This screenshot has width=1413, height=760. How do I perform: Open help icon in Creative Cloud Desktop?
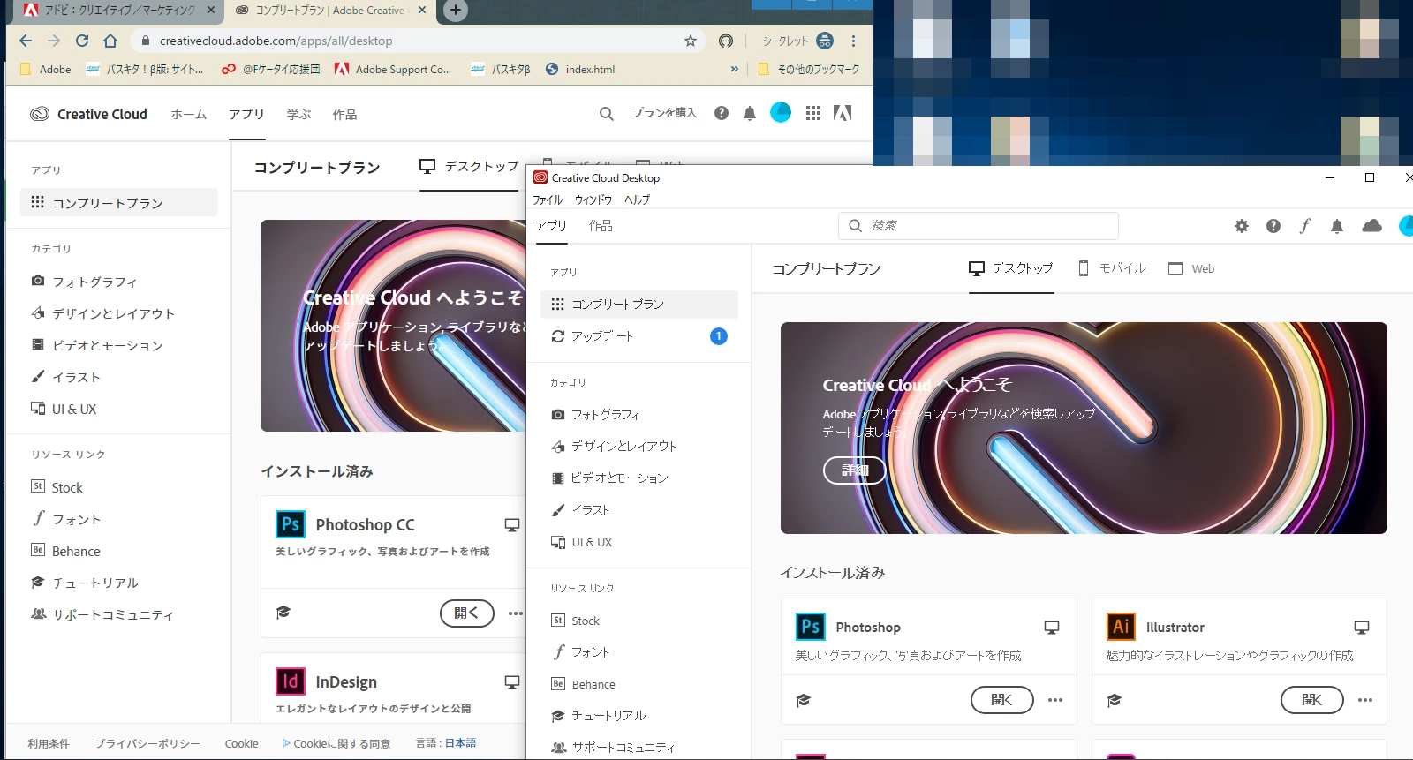[x=1273, y=226]
